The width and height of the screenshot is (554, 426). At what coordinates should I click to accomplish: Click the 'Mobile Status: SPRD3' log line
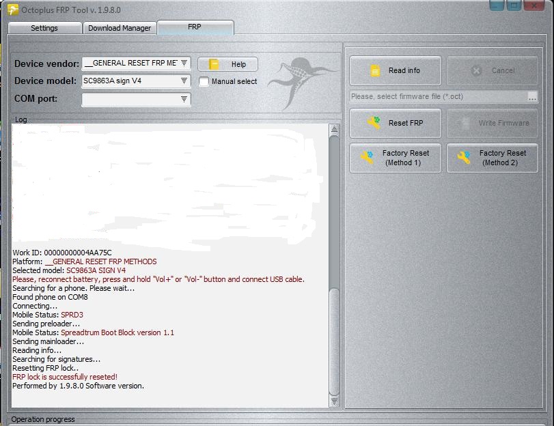pyautogui.click(x=48, y=315)
